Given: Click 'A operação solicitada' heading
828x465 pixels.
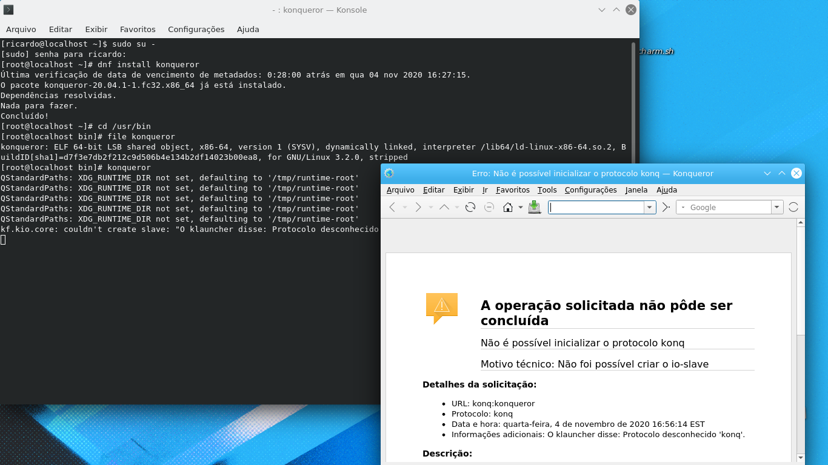Looking at the screenshot, I should pyautogui.click(x=606, y=313).
